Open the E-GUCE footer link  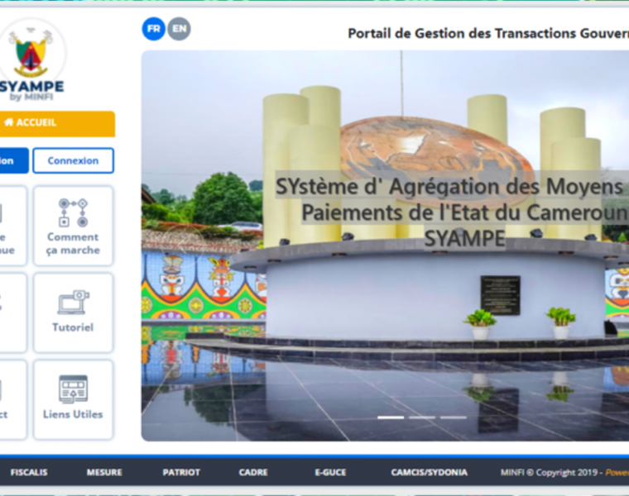point(330,472)
